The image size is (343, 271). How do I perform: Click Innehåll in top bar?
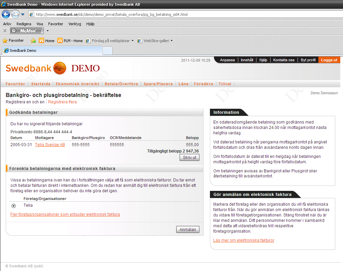[x=247, y=60]
